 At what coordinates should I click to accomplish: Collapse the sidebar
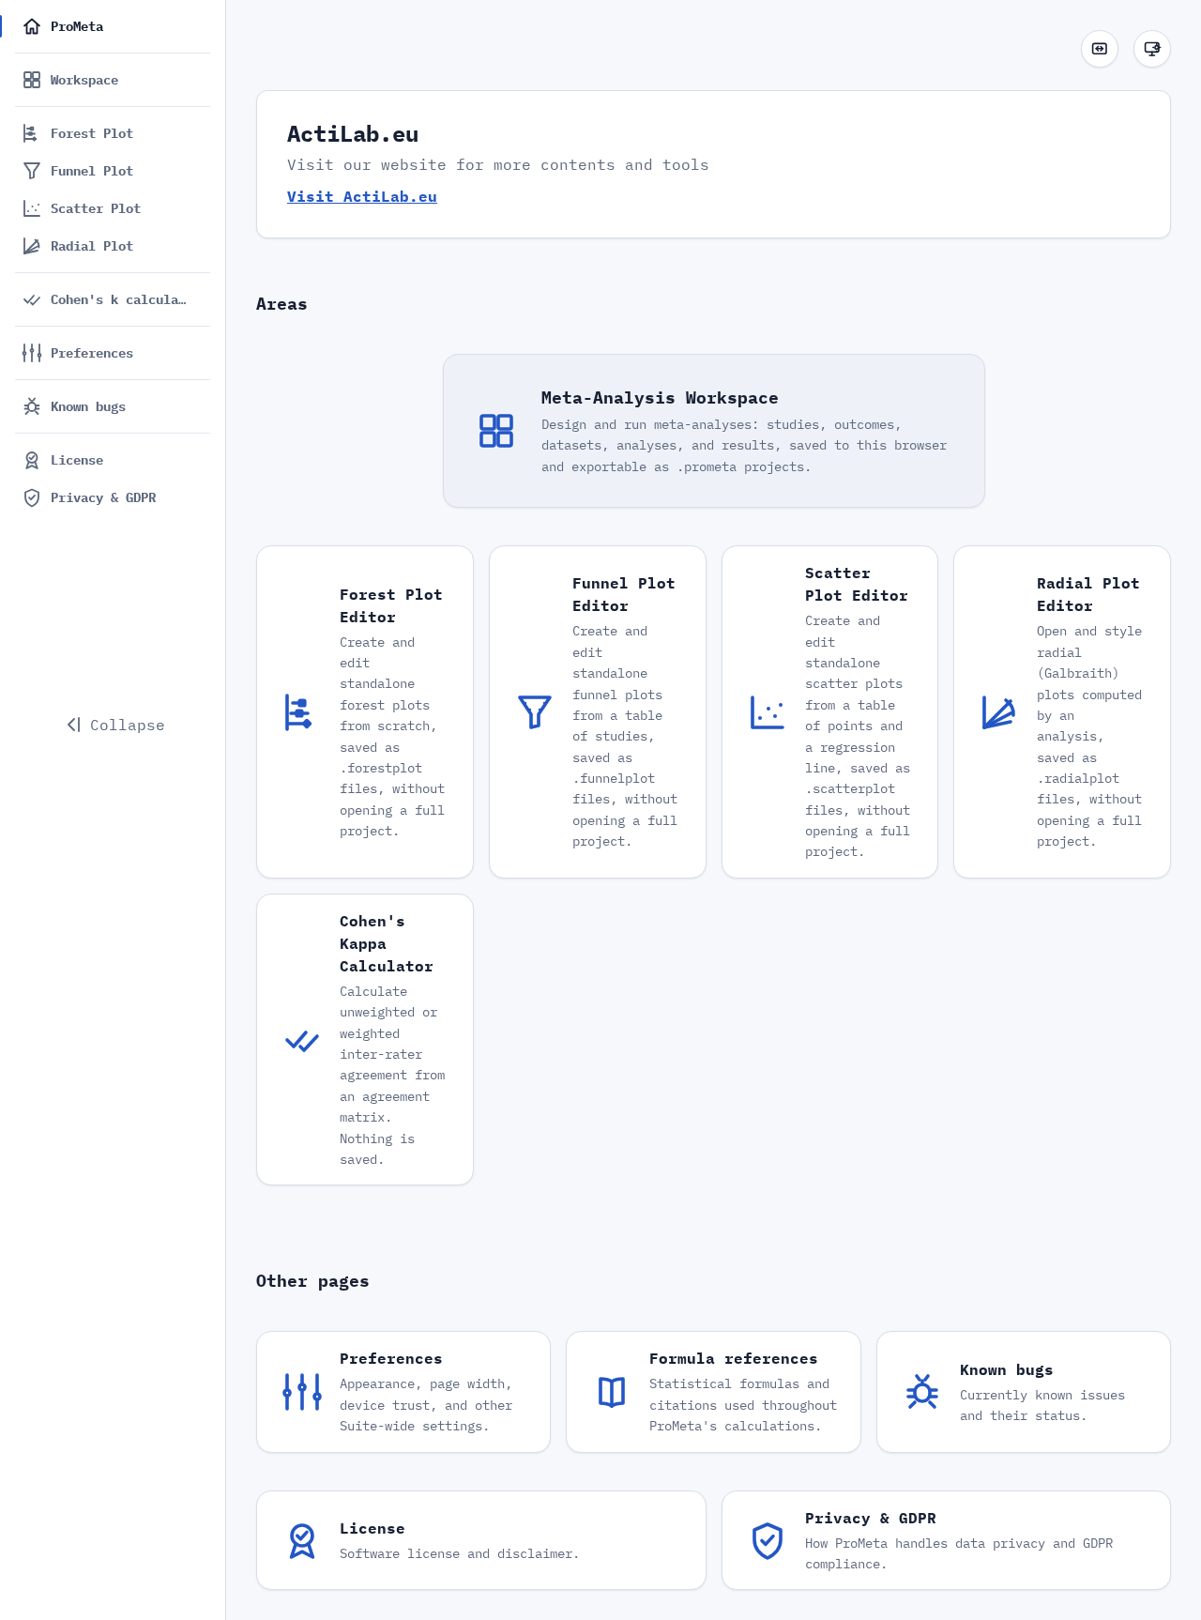point(115,725)
